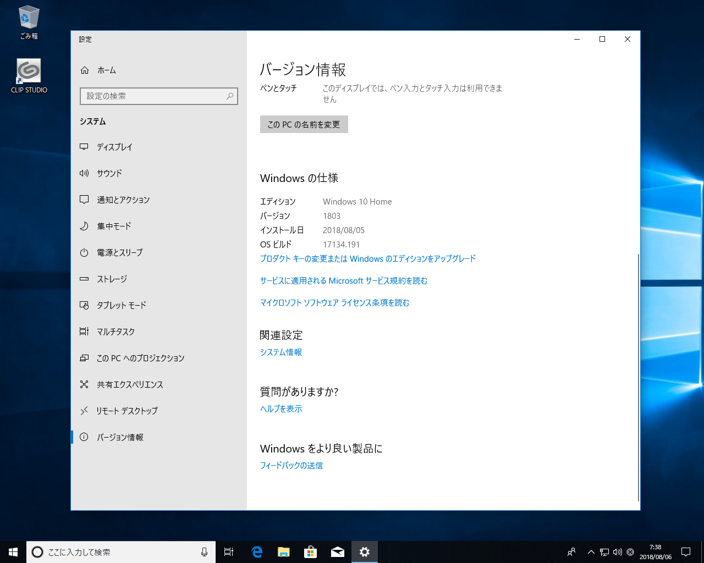This screenshot has height=563, width=704.
Task: Open the System information link
Action: click(280, 352)
